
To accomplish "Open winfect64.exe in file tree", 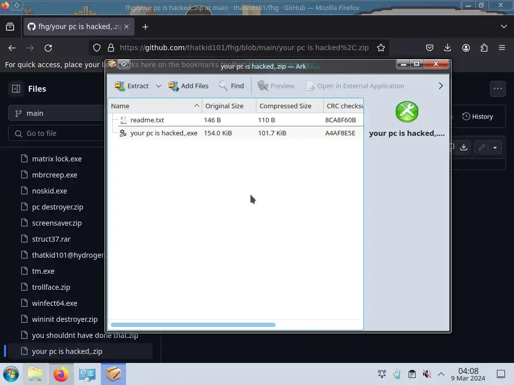I will (54, 303).
